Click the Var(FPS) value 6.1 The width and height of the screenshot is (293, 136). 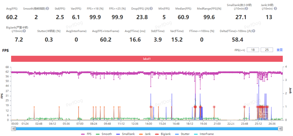[x=76, y=17]
